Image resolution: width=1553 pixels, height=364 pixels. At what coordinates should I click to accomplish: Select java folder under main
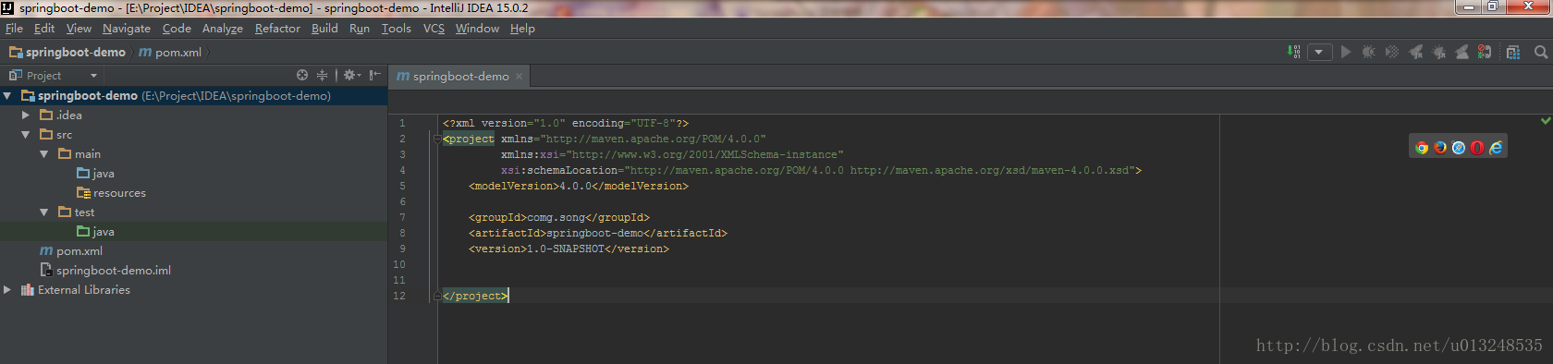(95, 173)
